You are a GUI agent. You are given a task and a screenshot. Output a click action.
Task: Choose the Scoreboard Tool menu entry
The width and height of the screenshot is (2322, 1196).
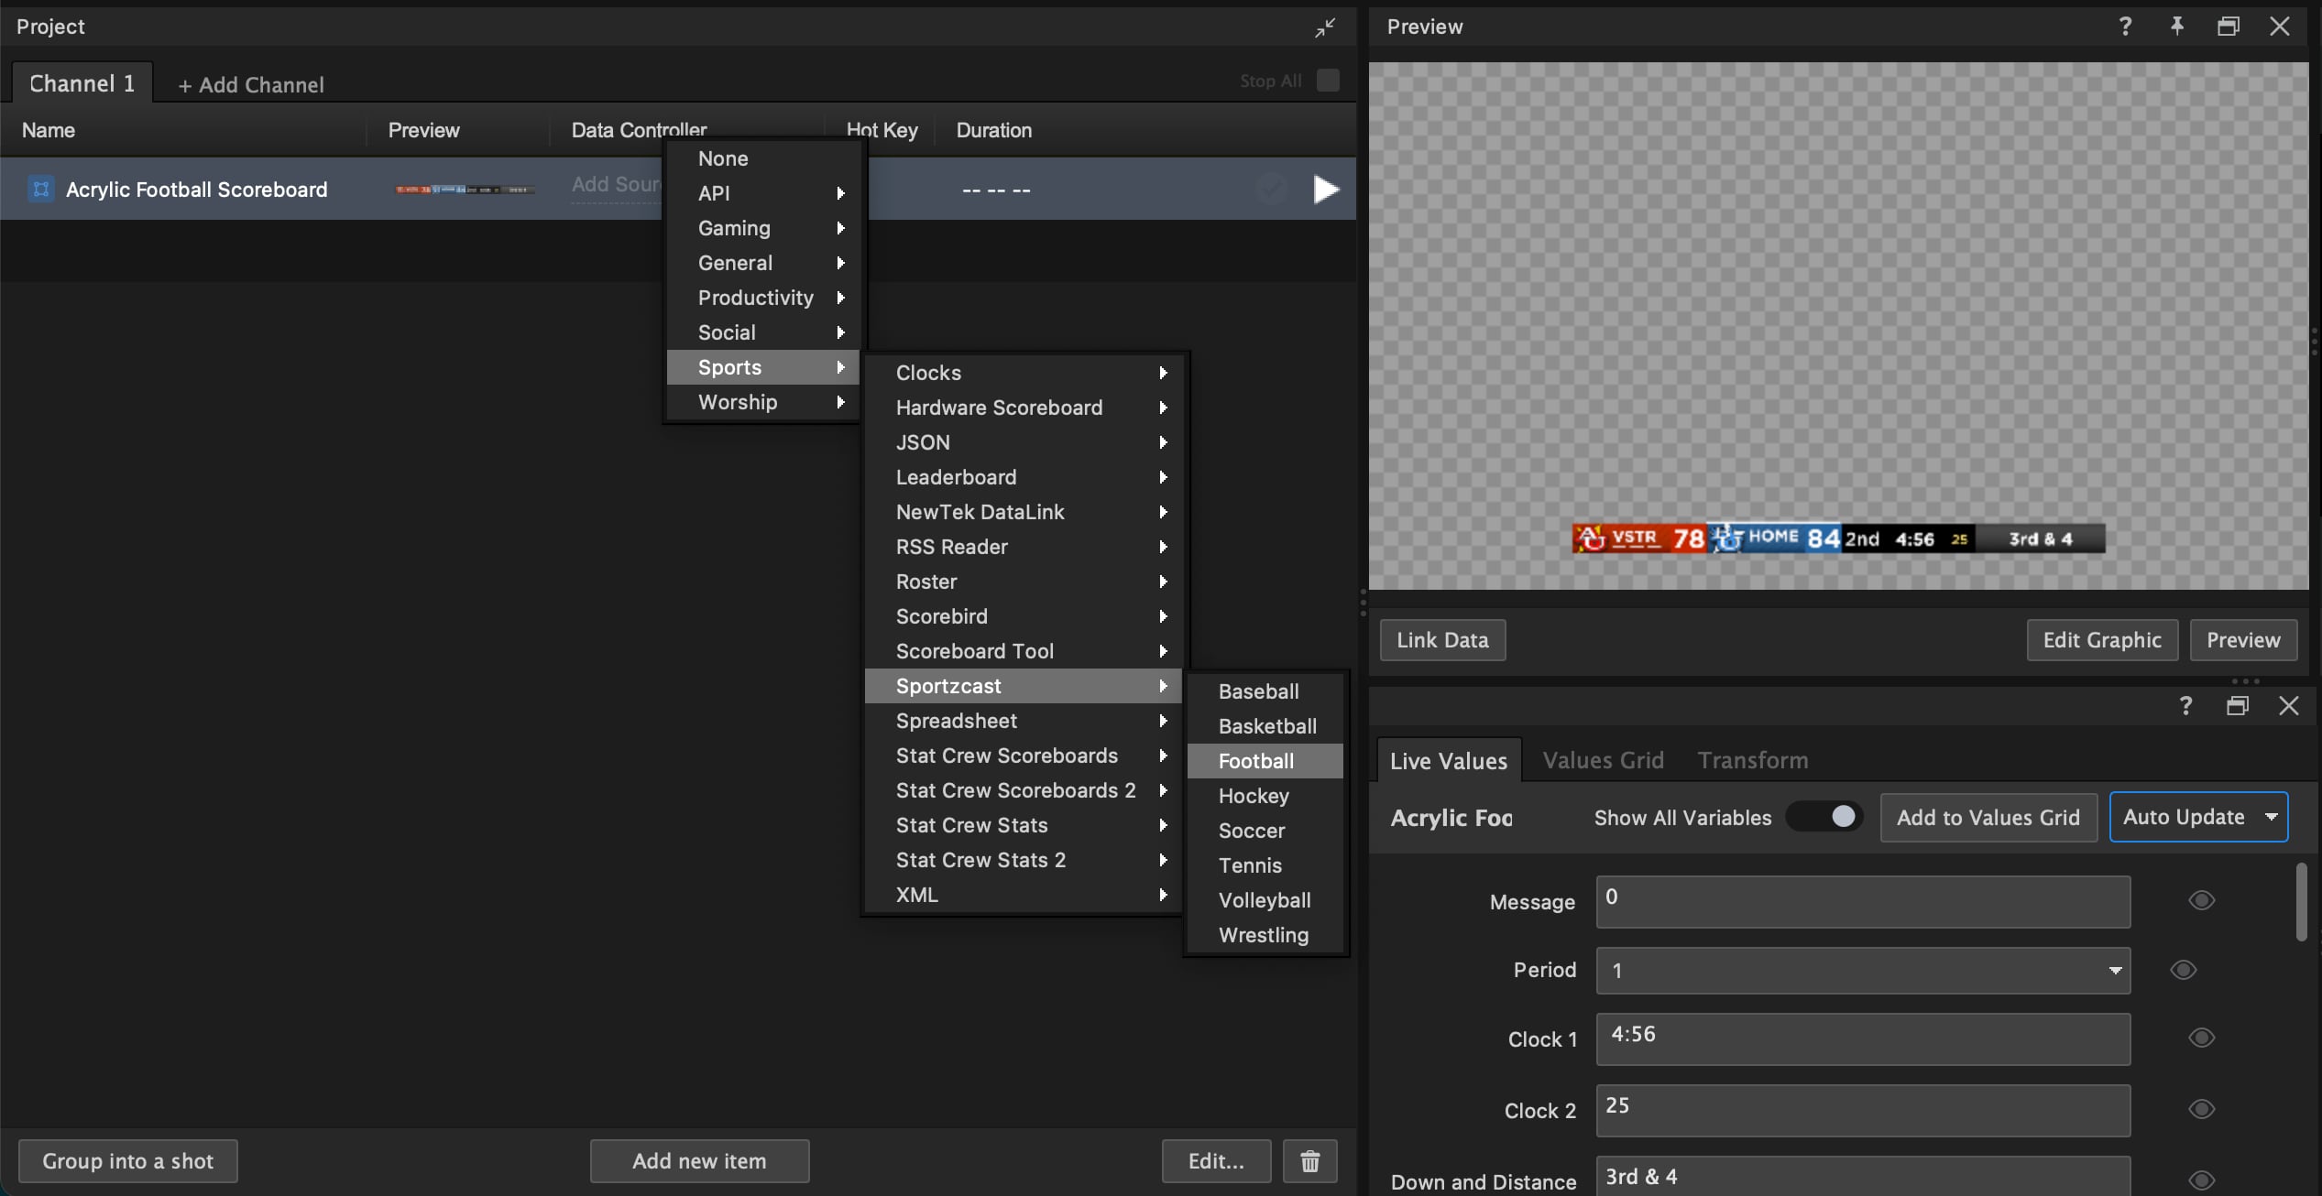[1024, 651]
